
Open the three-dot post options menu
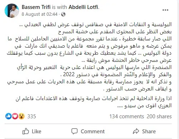[165, 10]
